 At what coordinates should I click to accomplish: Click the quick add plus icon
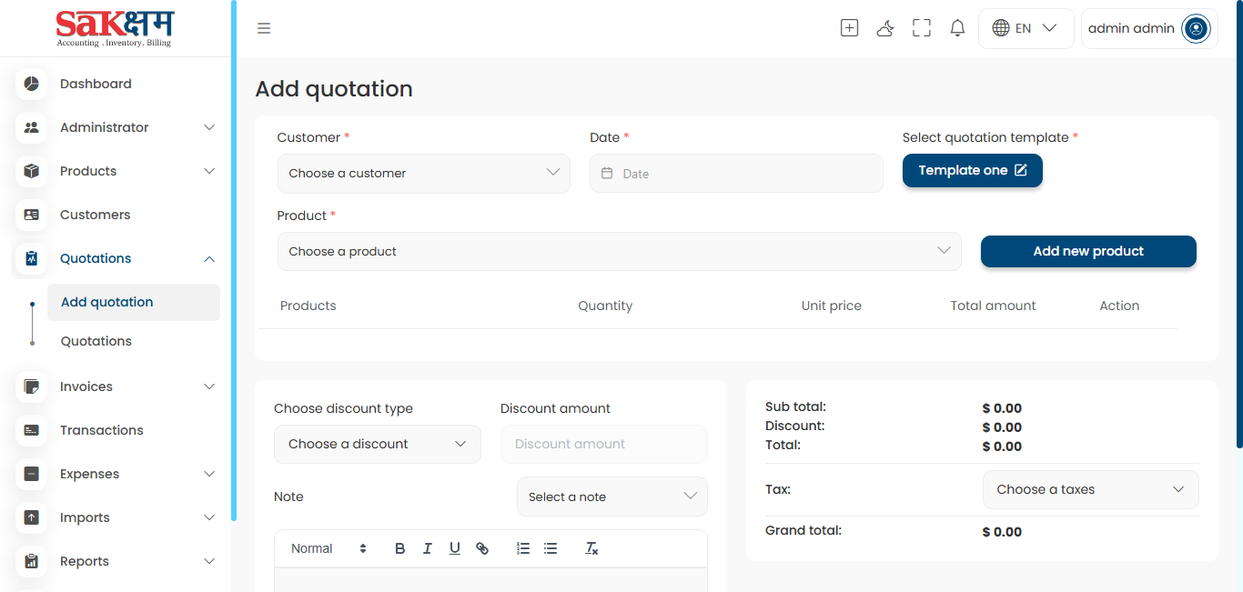click(849, 28)
